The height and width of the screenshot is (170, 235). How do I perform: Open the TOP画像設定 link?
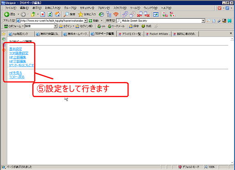pos(19,53)
